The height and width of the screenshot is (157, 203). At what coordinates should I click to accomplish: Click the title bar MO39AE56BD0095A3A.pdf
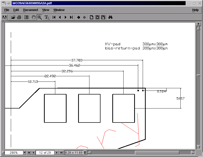pos(99,3)
